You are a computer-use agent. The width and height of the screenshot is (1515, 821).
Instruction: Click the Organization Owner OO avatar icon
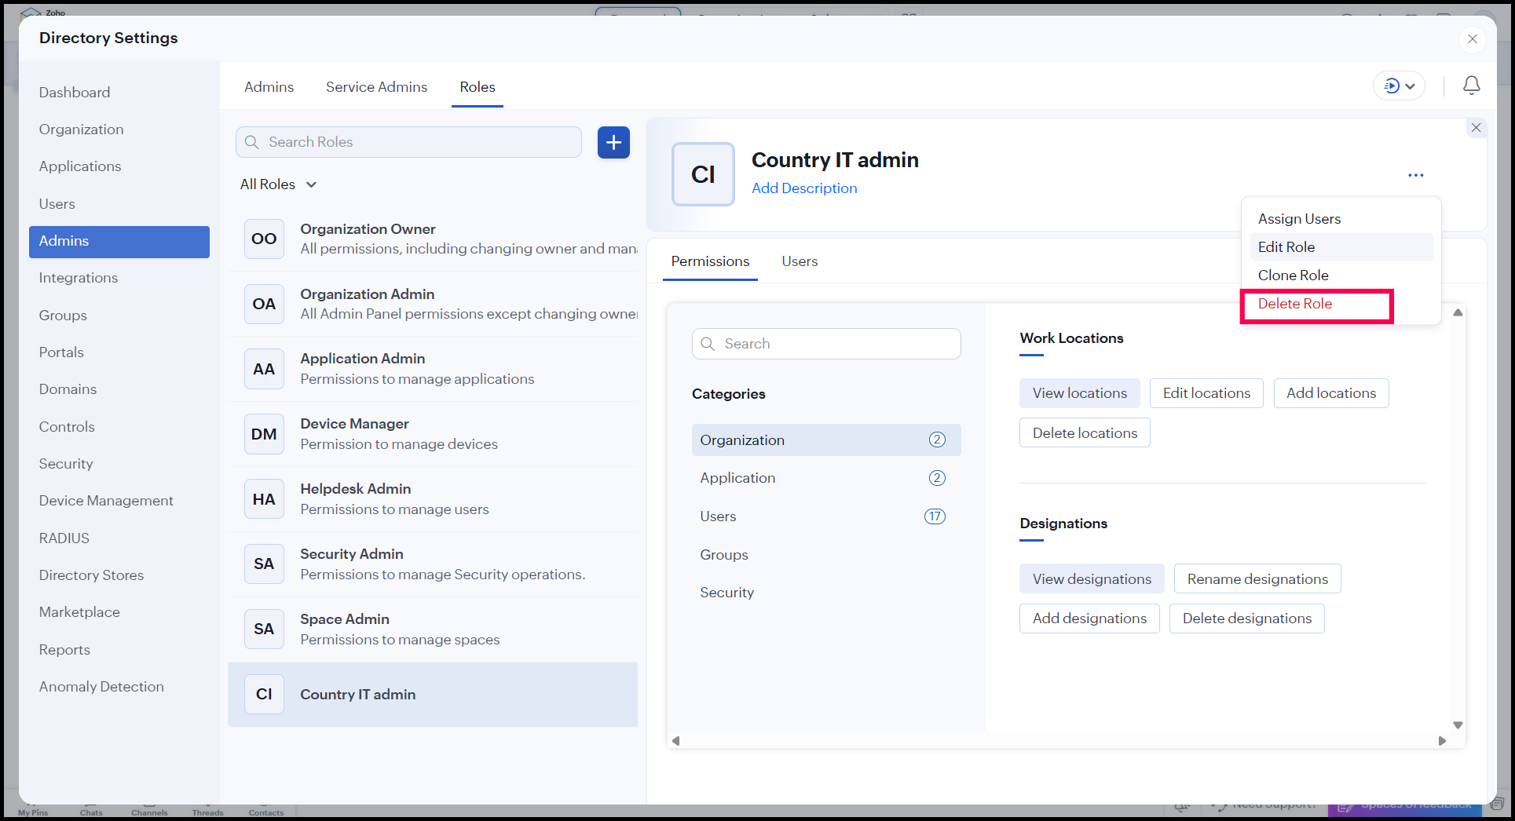(x=264, y=239)
